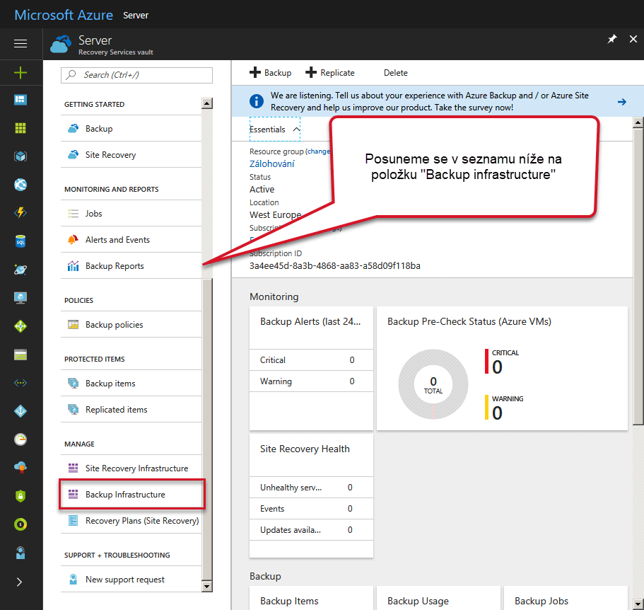Select Alerts and Events menu item

pyautogui.click(x=131, y=240)
